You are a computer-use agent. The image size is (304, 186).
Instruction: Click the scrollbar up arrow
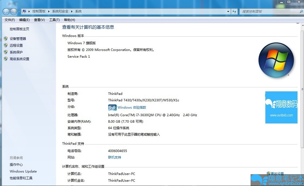(303, 25)
